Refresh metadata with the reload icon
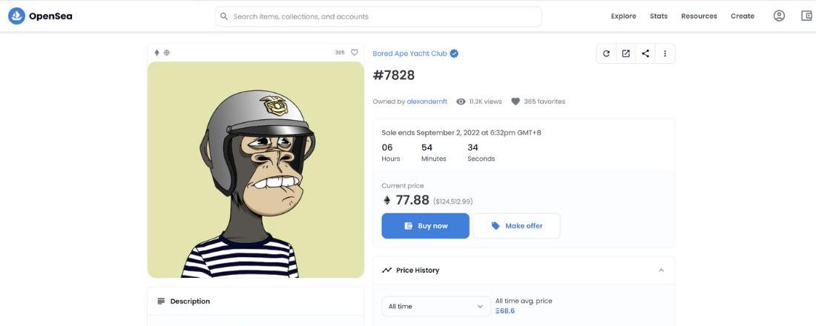 [606, 53]
